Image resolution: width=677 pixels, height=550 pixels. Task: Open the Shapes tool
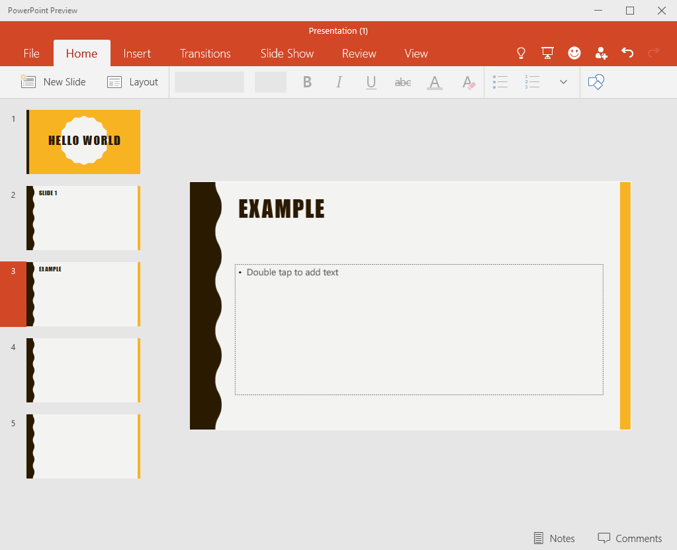pos(596,81)
